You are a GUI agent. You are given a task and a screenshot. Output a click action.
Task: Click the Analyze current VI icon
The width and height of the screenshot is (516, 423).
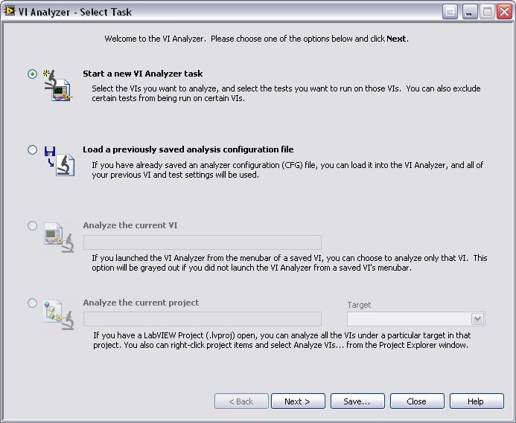click(x=59, y=237)
